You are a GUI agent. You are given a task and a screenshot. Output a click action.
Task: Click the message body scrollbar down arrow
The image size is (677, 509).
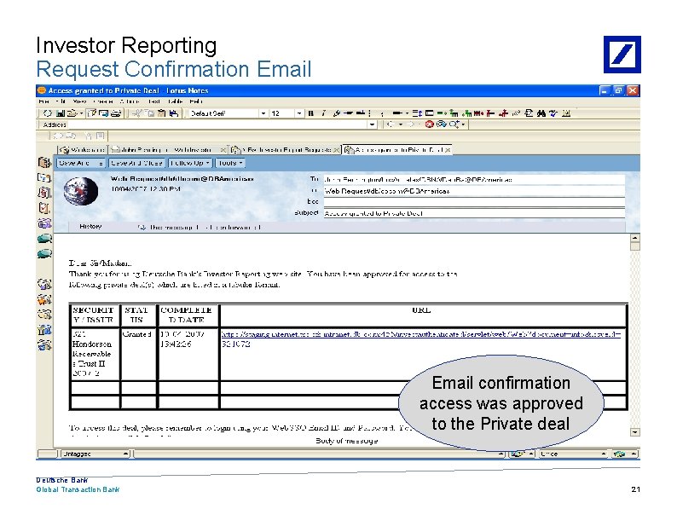pos(634,432)
